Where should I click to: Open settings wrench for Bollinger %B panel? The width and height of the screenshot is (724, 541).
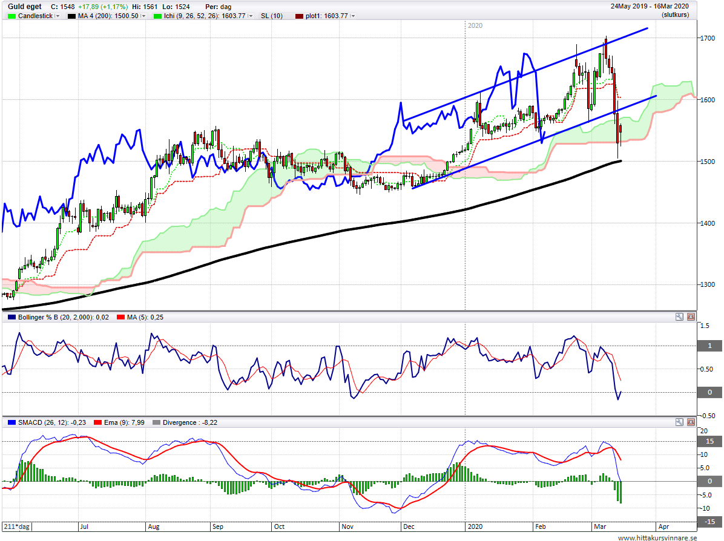click(679, 316)
